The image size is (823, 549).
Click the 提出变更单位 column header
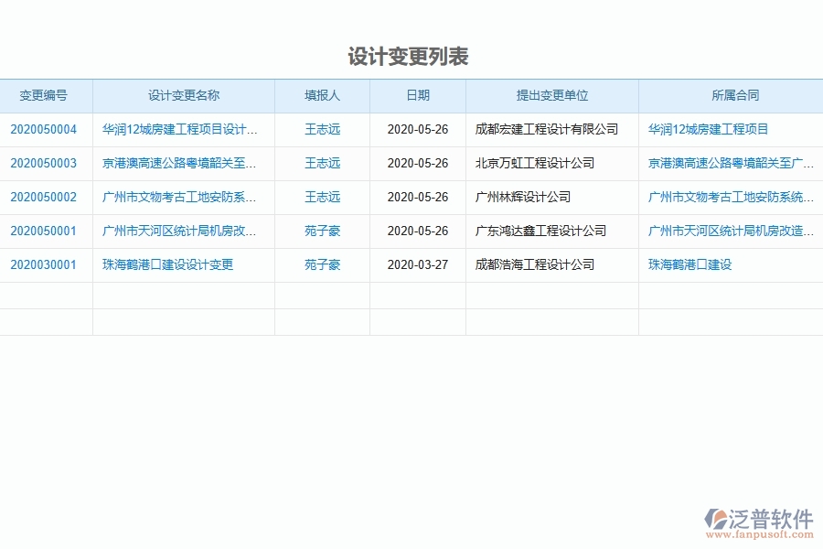552,95
